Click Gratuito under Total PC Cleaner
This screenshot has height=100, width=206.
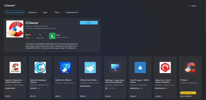tap(133, 96)
